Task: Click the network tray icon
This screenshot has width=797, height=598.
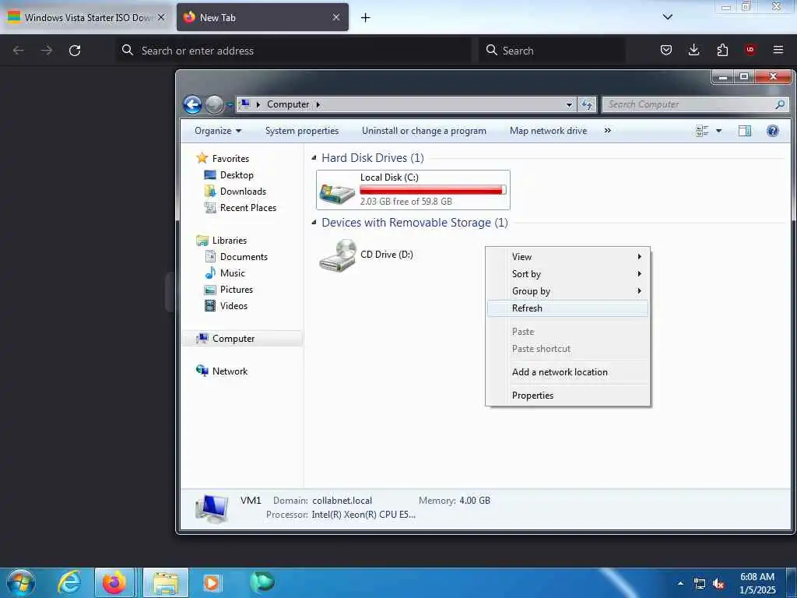Action: click(700, 584)
